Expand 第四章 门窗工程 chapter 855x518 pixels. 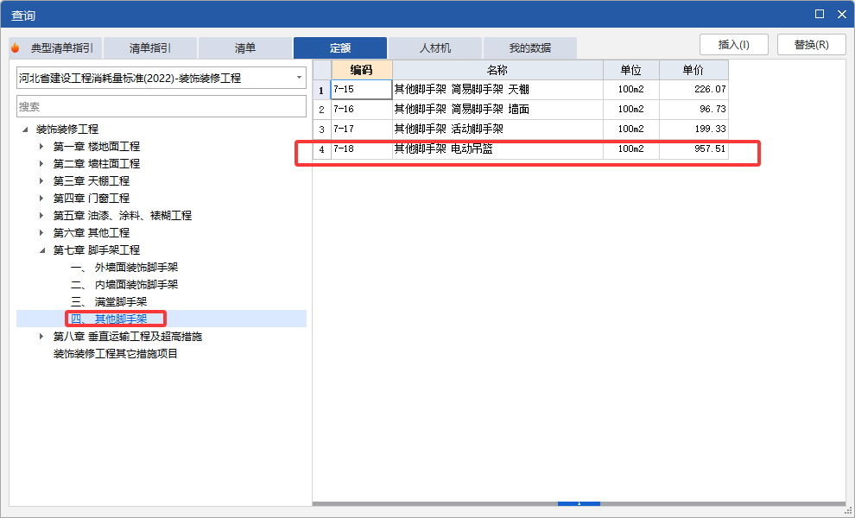40,198
